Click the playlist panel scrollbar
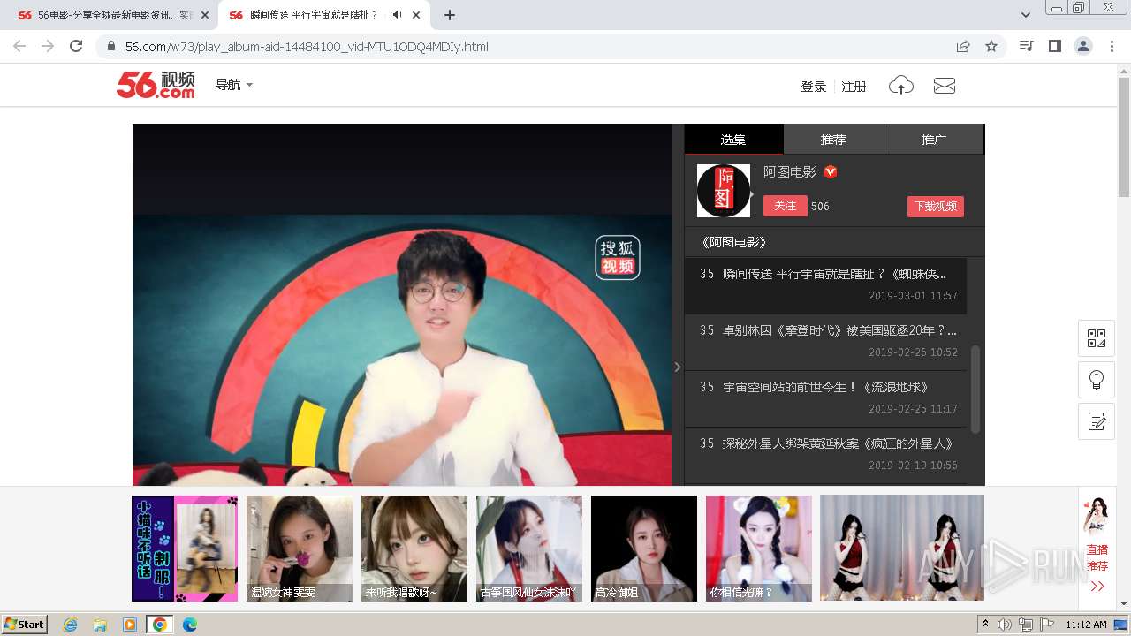Viewport: 1131px width, 636px height. coord(975,389)
